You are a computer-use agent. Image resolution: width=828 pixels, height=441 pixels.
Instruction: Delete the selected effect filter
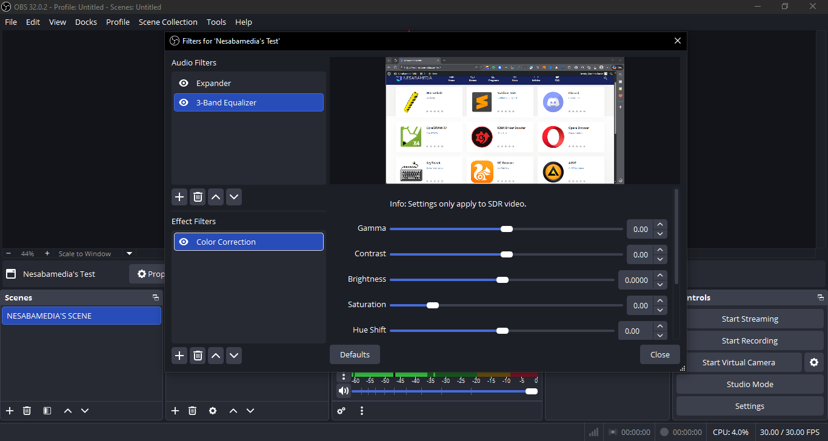coord(198,356)
